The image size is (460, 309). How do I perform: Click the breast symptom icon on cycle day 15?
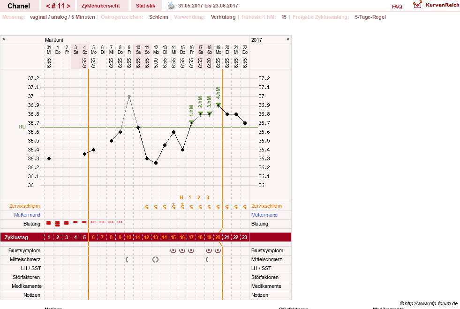point(173,250)
